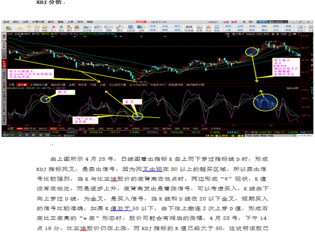Screen dimensions: 315x232
Task: Open the 报价 menu
Action: 16,22
